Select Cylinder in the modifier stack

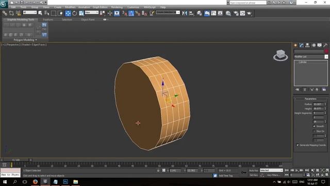point(303,62)
